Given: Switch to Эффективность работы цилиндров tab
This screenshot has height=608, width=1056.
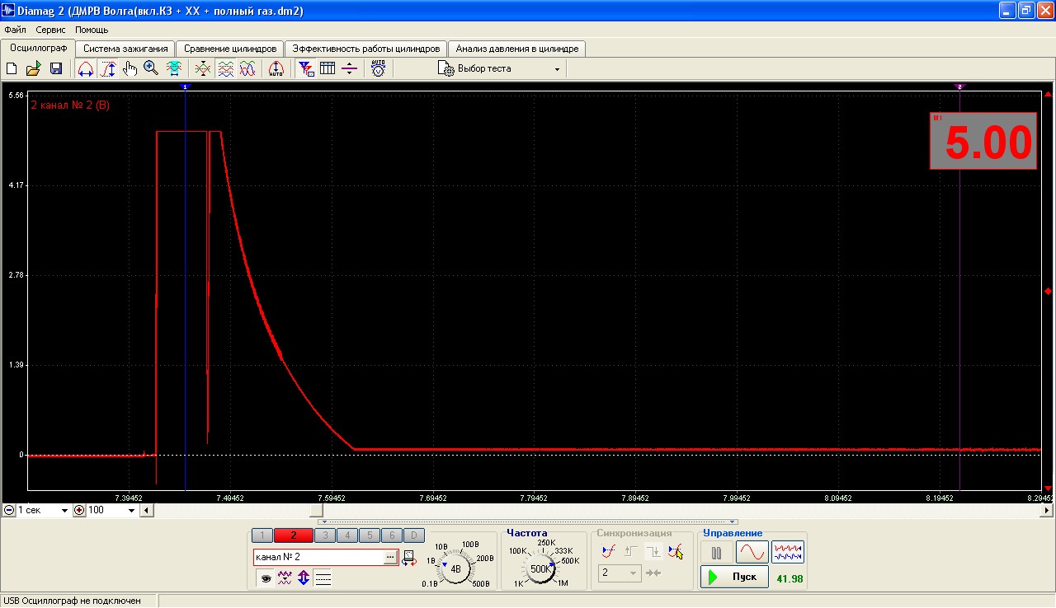Looking at the screenshot, I should (366, 49).
